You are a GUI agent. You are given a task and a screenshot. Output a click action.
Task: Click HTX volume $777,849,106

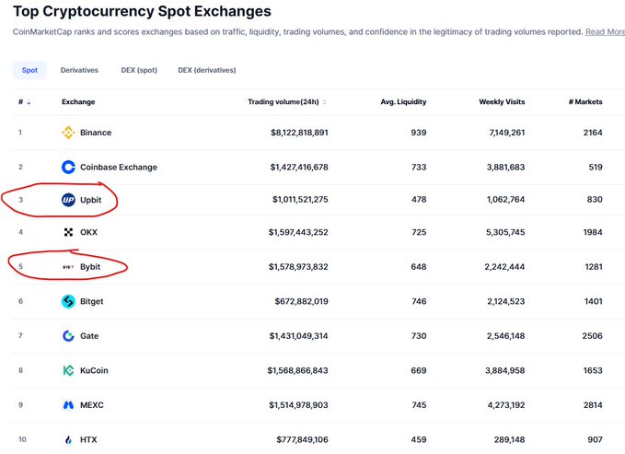303,439
